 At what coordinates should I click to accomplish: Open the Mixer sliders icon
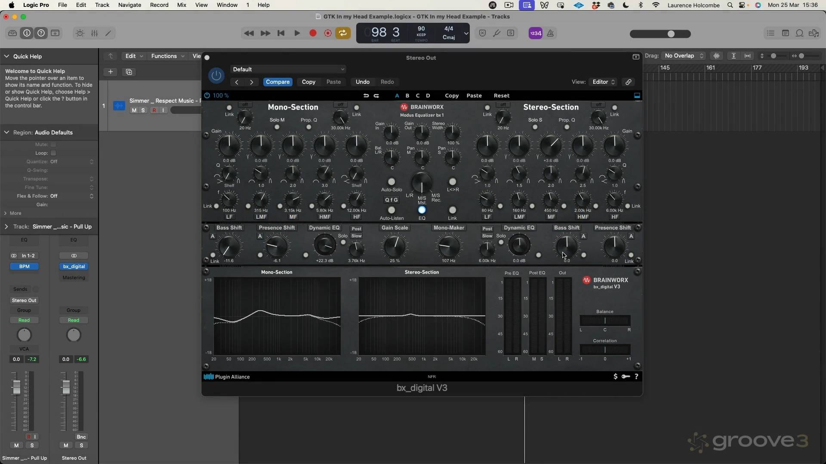(x=94, y=33)
